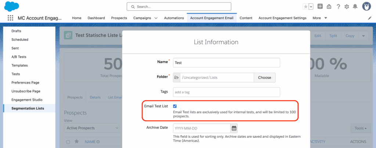Expand the Campaigns tab chevron
The width and height of the screenshot is (376, 148).
(x=156, y=18)
